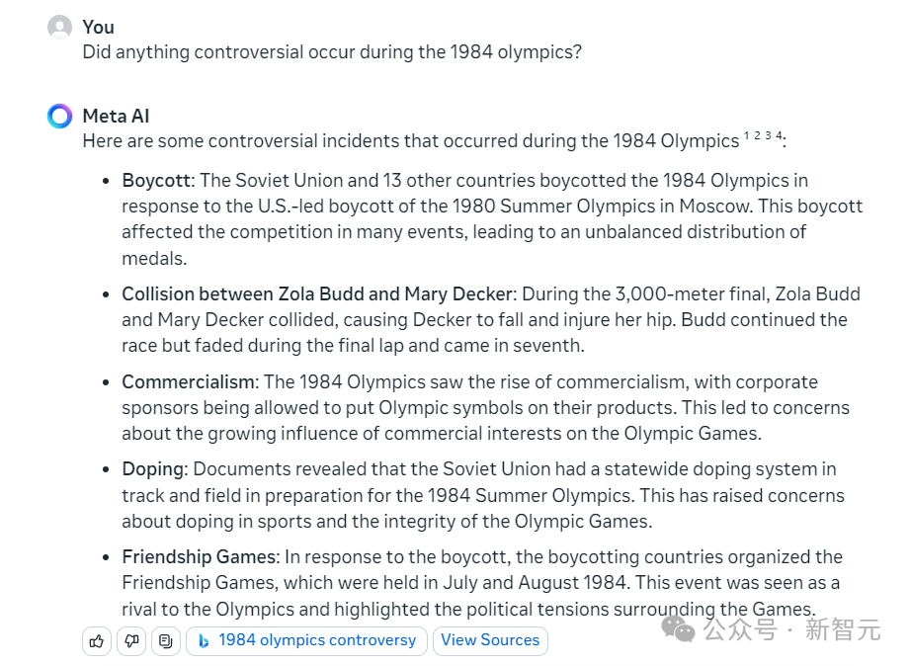Open View Sources
910x666 pixels.
click(490, 641)
